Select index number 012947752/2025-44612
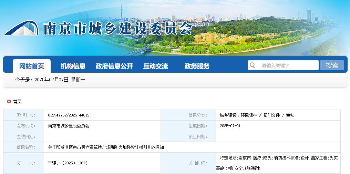Image resolution: width=350 pixels, height=174 pixels. click(x=69, y=115)
